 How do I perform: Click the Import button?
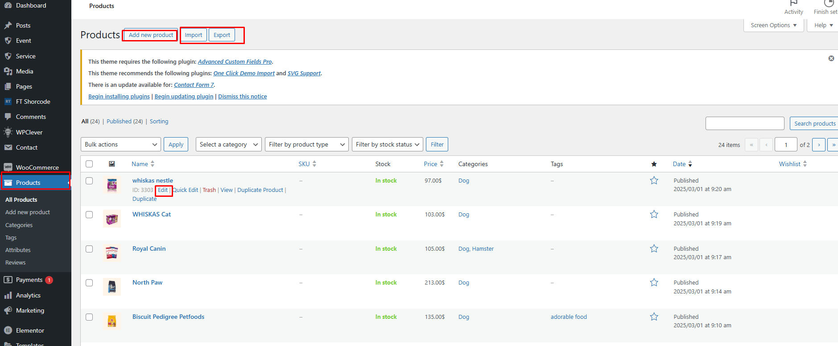click(194, 35)
